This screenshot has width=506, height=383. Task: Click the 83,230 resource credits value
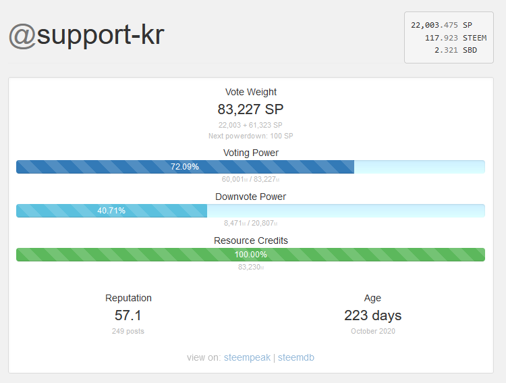(251, 267)
